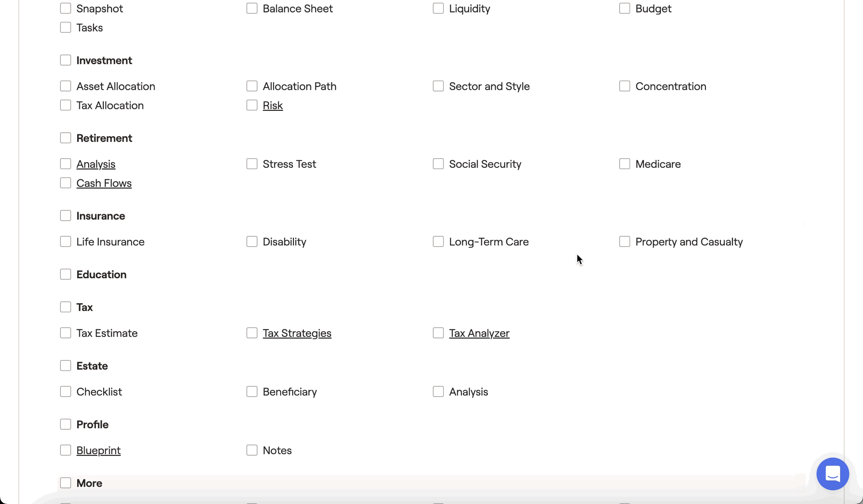Viewport: 863px width, 504px height.
Task: Enable the Education section checkbox
Action: point(66,274)
